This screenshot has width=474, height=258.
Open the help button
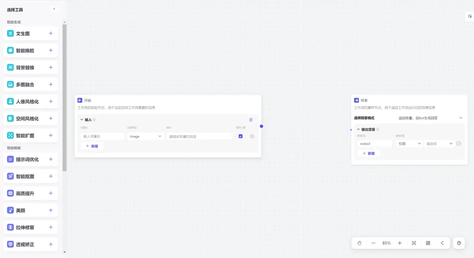coord(459,243)
